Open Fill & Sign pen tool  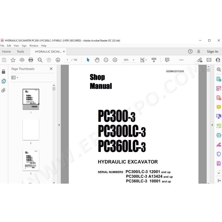(x=219, y=145)
